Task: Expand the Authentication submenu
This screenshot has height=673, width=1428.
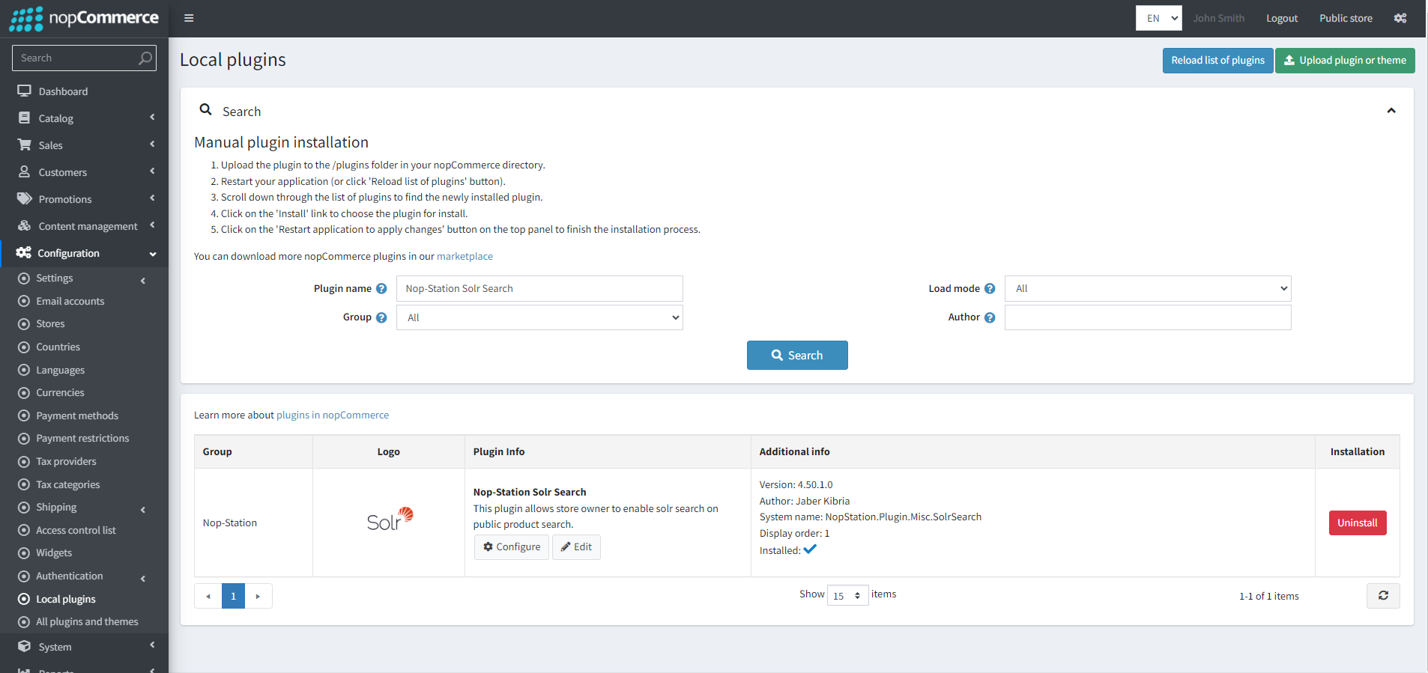Action: tap(143, 579)
